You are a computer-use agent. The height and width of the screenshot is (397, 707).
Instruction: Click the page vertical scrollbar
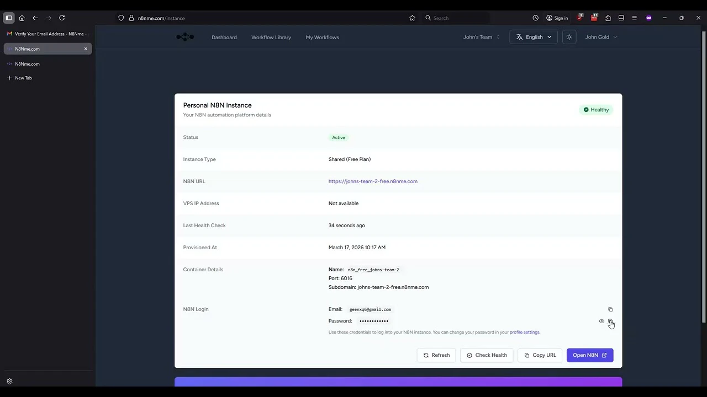[x=703, y=176]
